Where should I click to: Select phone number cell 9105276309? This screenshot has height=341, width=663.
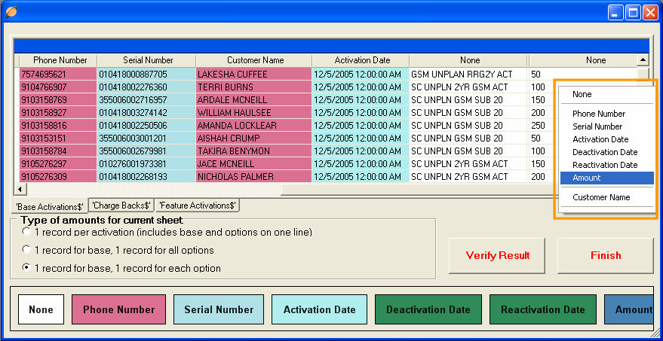click(x=58, y=176)
